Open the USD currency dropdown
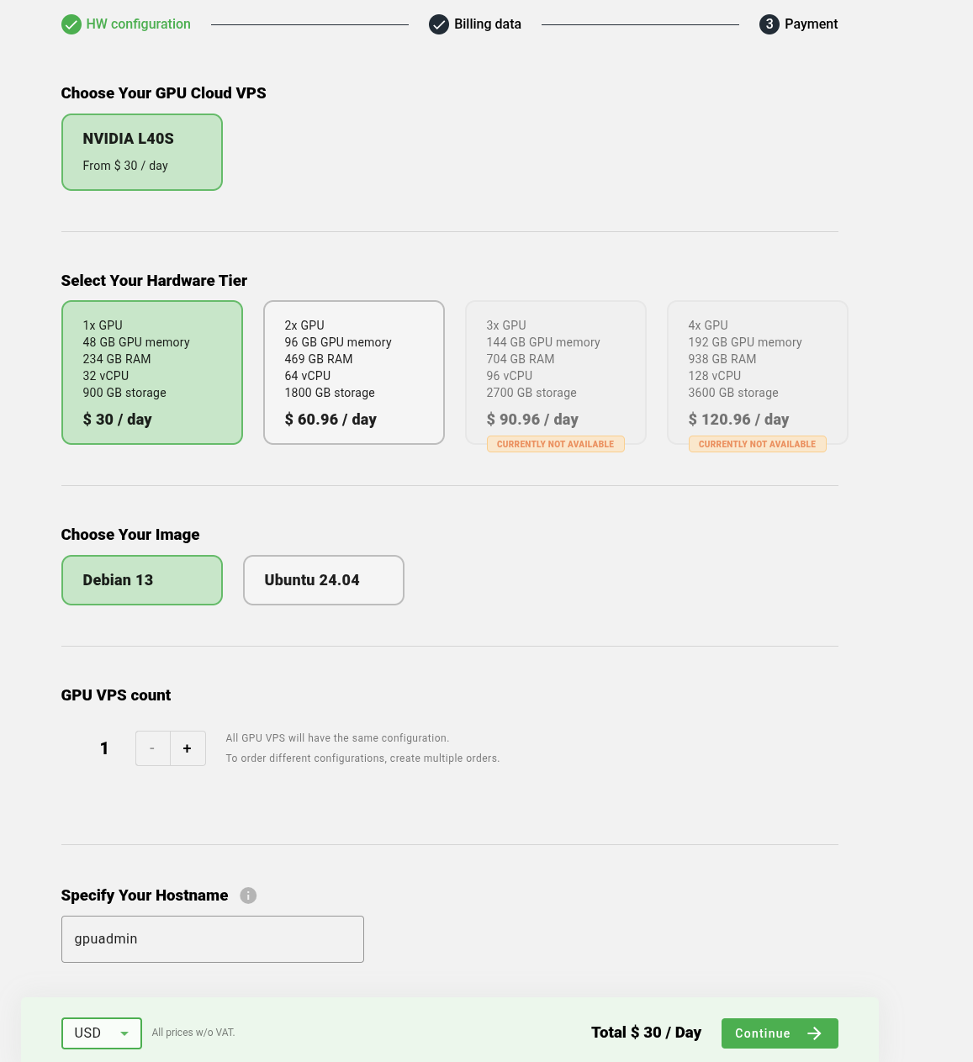 pyautogui.click(x=102, y=1033)
